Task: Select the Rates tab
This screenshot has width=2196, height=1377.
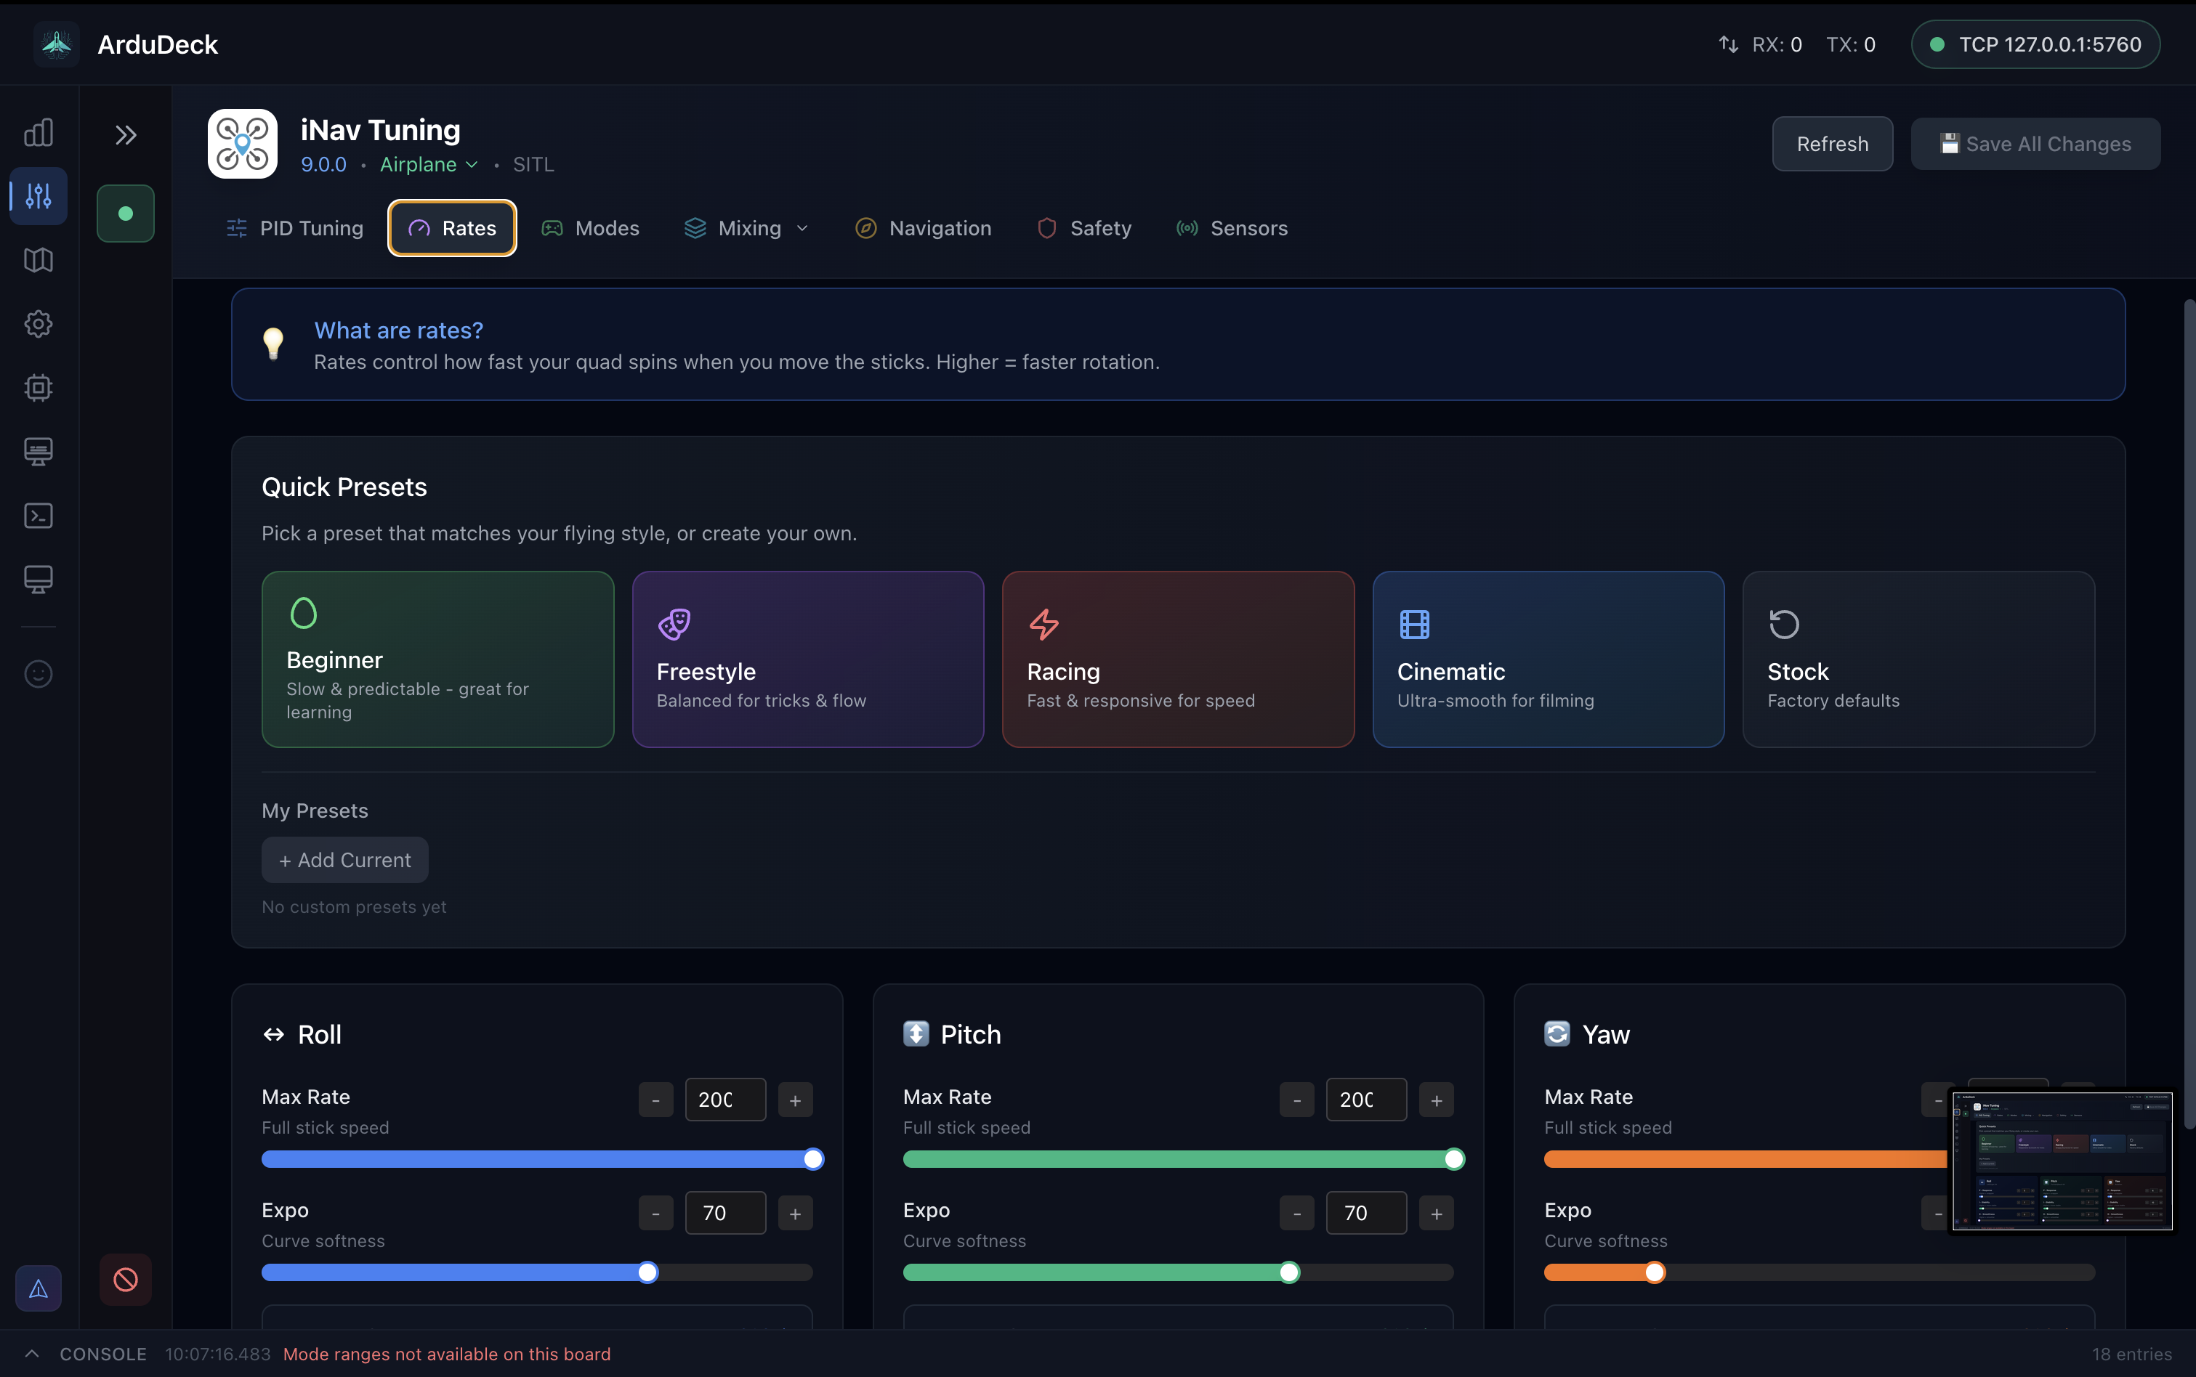Action: (x=452, y=229)
